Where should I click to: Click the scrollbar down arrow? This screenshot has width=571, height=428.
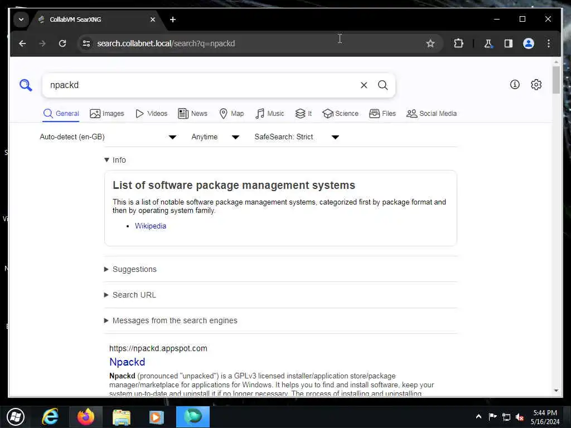coord(556,391)
